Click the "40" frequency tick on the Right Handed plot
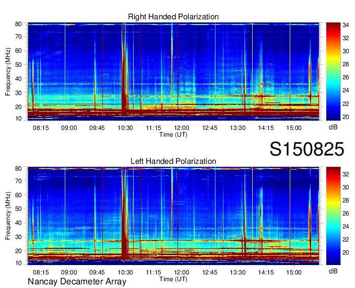355x288 pixels. point(18,79)
